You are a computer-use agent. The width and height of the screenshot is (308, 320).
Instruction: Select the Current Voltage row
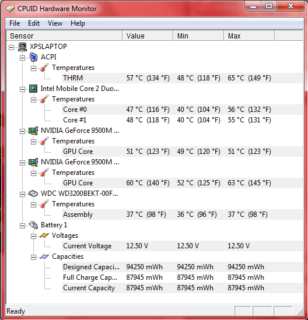(x=182, y=246)
